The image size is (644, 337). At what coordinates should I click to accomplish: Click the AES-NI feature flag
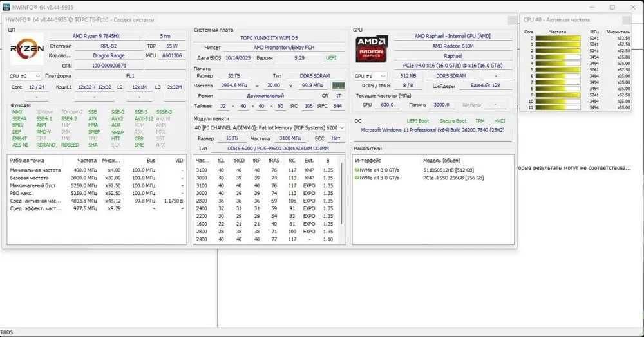pyautogui.click(x=20, y=145)
